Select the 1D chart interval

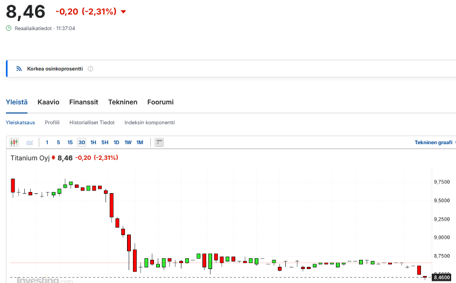pos(116,143)
